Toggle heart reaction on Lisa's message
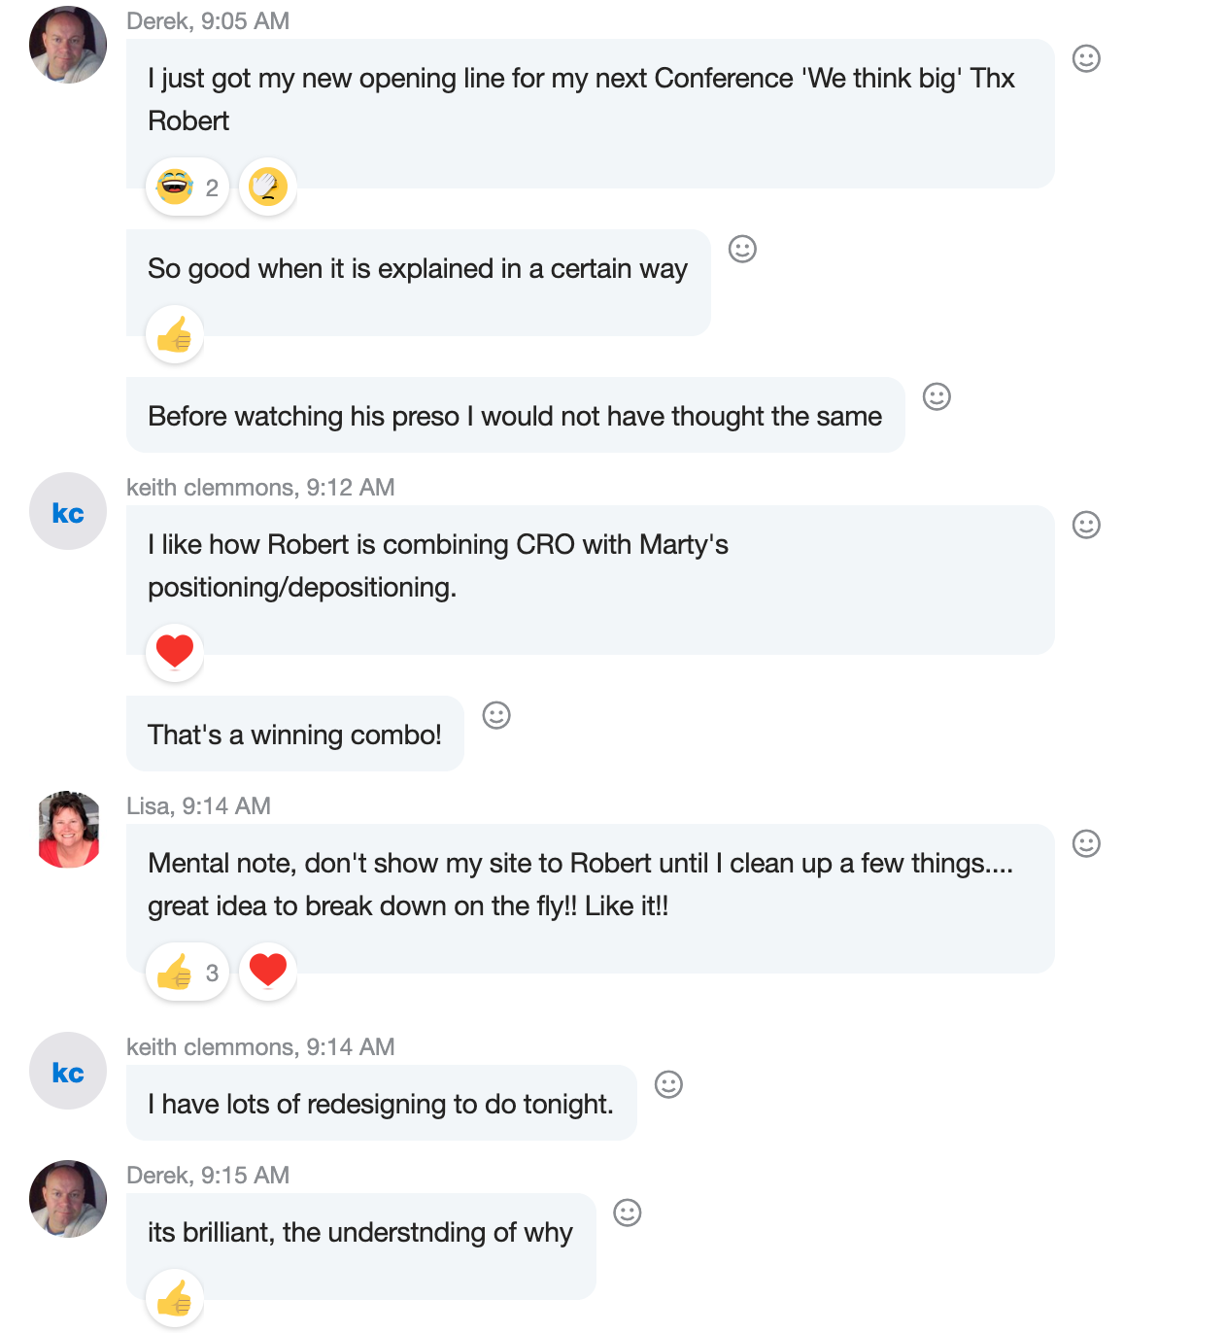 point(267,971)
